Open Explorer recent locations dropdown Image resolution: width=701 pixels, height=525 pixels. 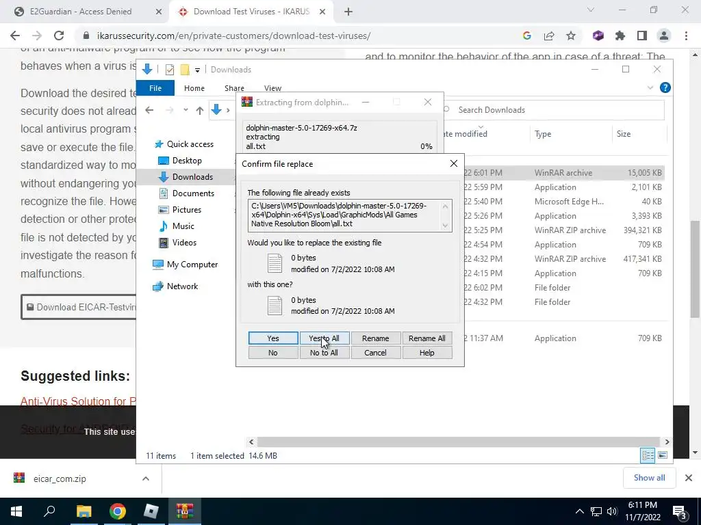(186, 110)
